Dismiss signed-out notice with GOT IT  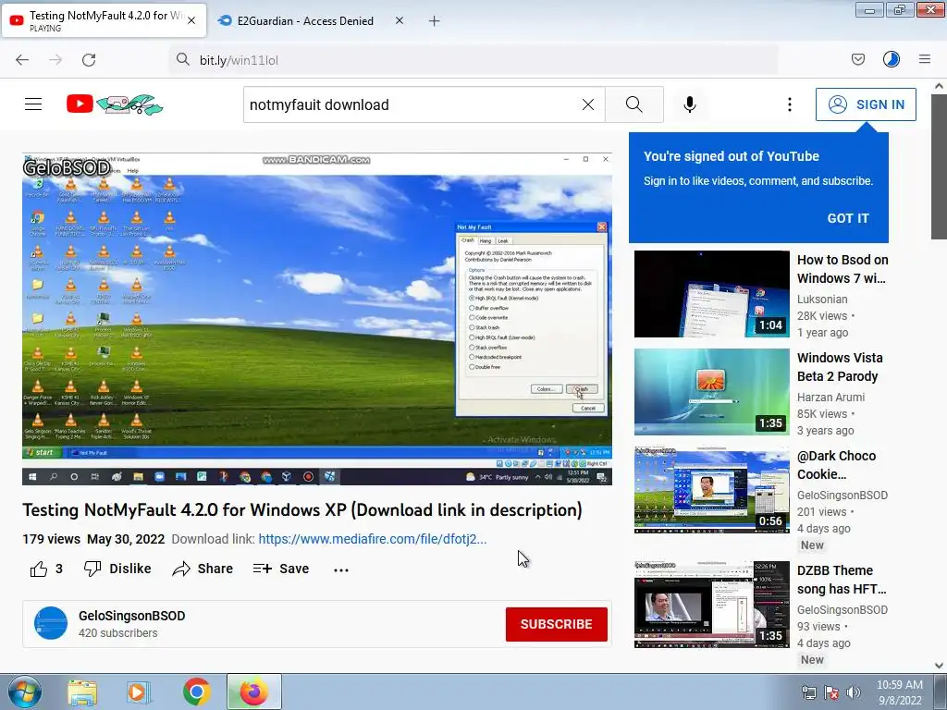tap(848, 218)
